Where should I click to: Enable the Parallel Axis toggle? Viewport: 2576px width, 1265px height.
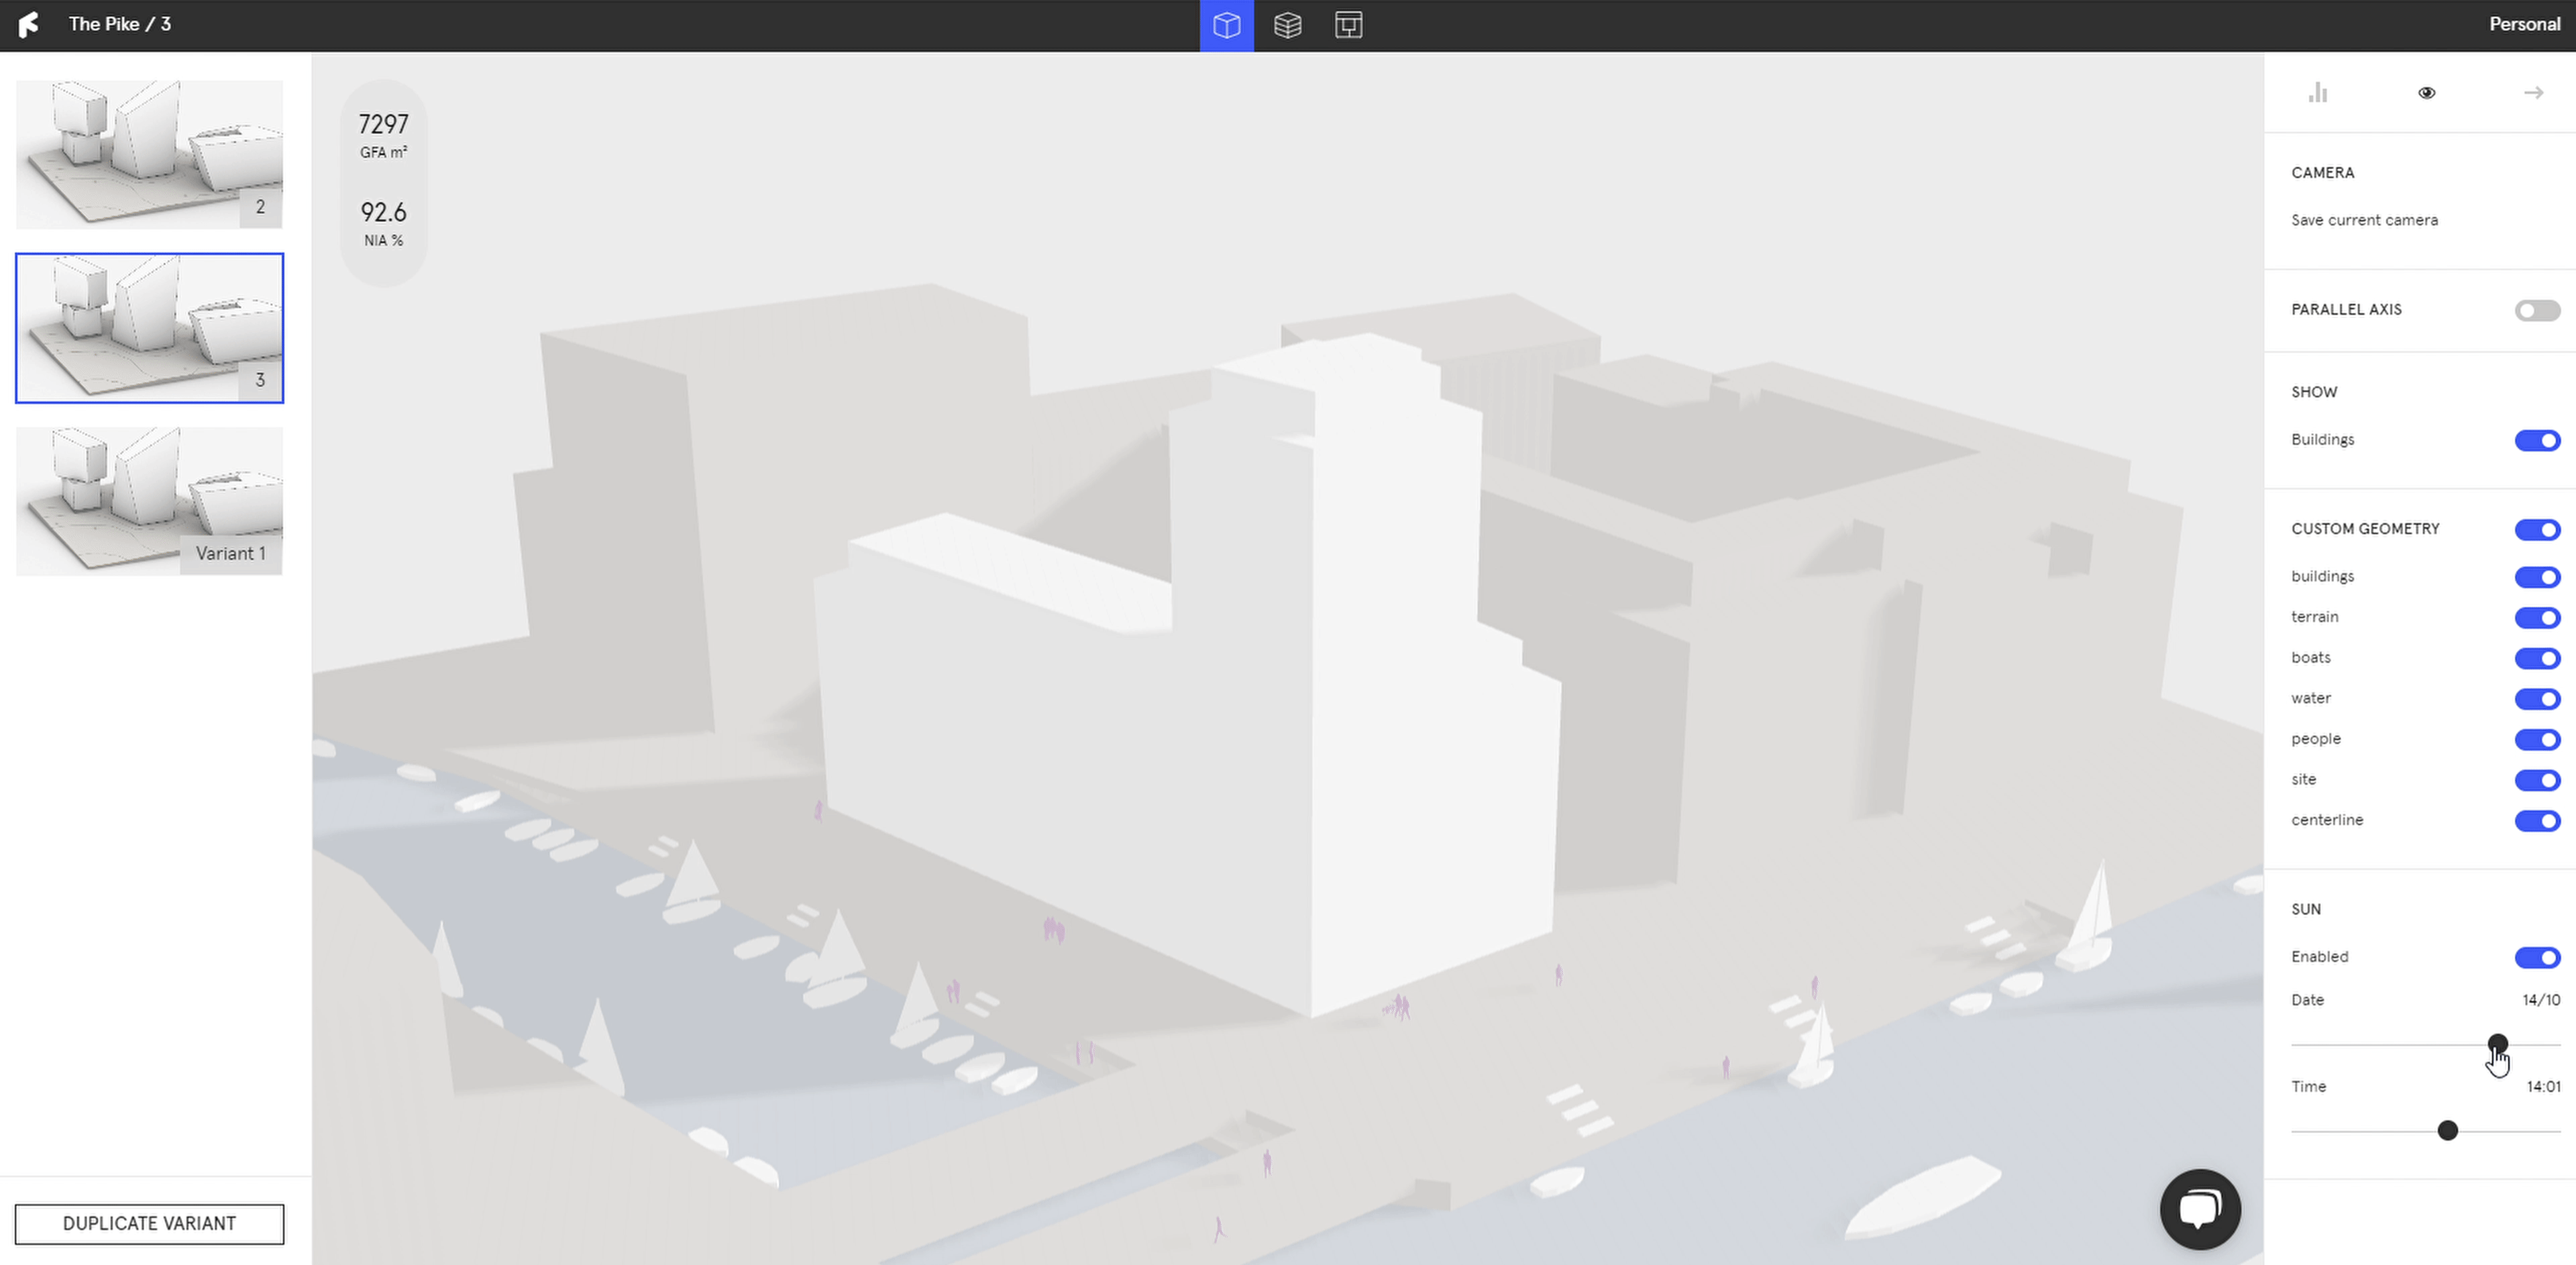2536,311
